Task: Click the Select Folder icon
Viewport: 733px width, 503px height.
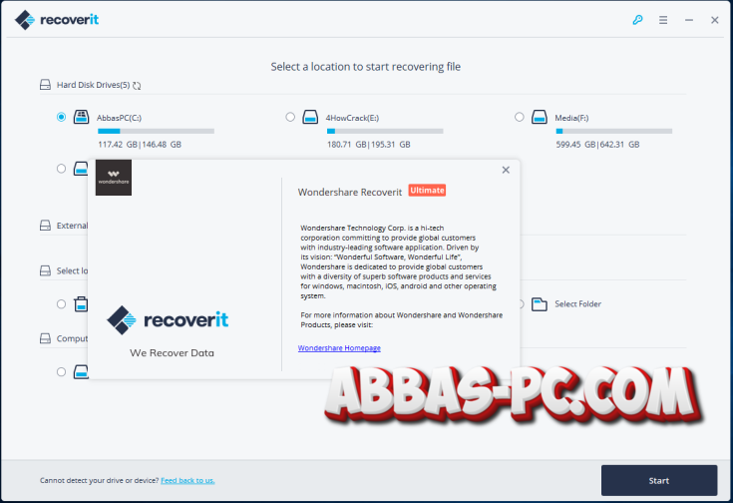Action: point(540,304)
